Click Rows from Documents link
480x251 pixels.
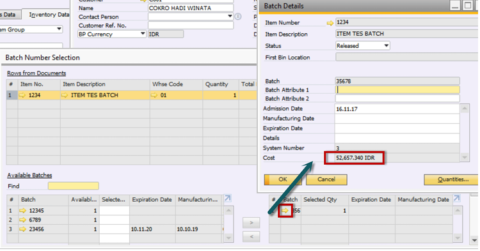pyautogui.click(x=36, y=73)
